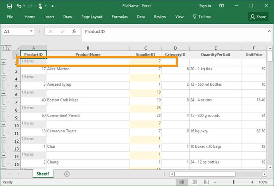Collapse the outline group at row 14
Viewport: 274px width, 186px height.
[x=4, y=155]
